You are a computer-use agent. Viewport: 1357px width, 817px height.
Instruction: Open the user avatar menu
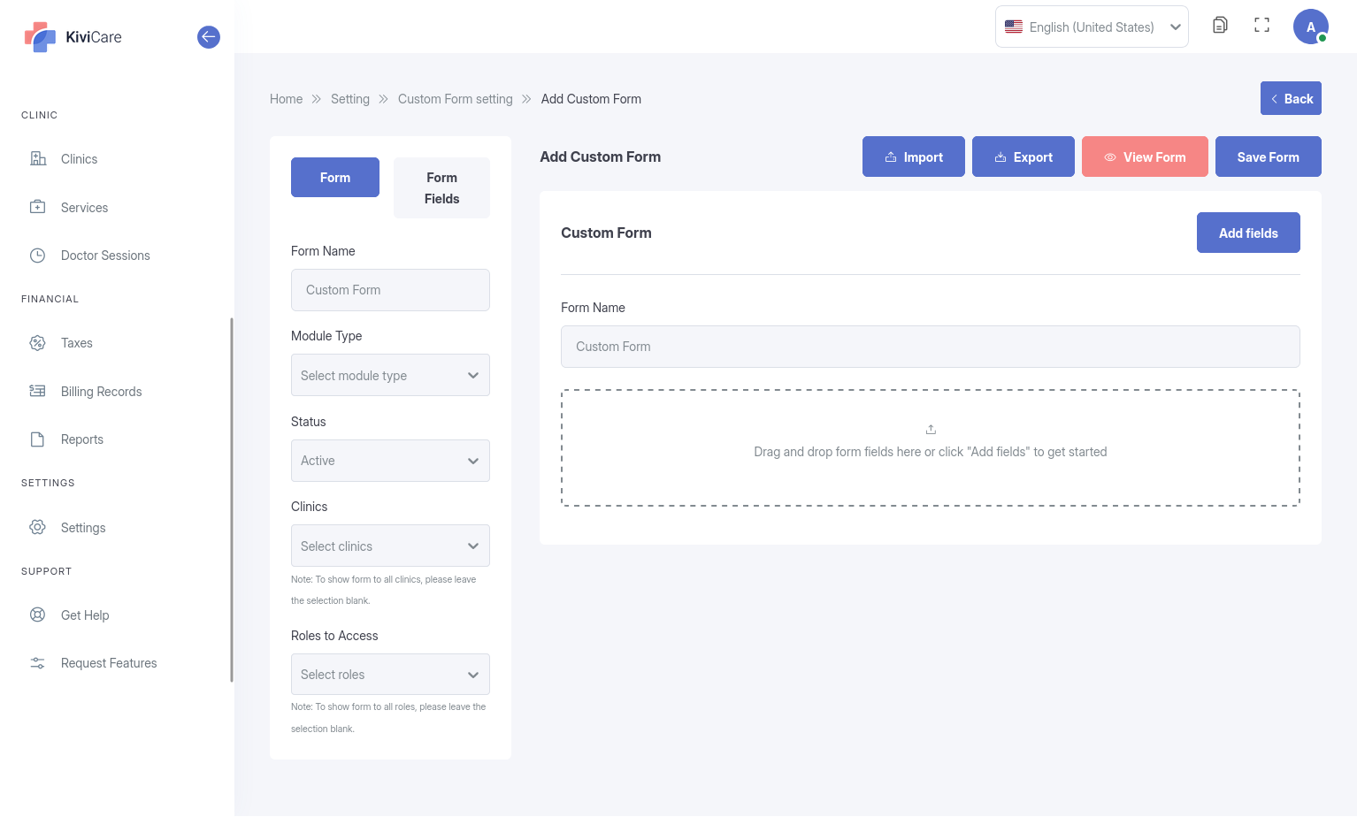tap(1311, 27)
